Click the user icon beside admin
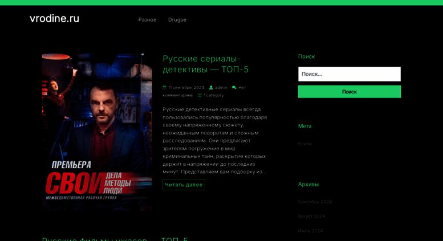 click(211, 88)
